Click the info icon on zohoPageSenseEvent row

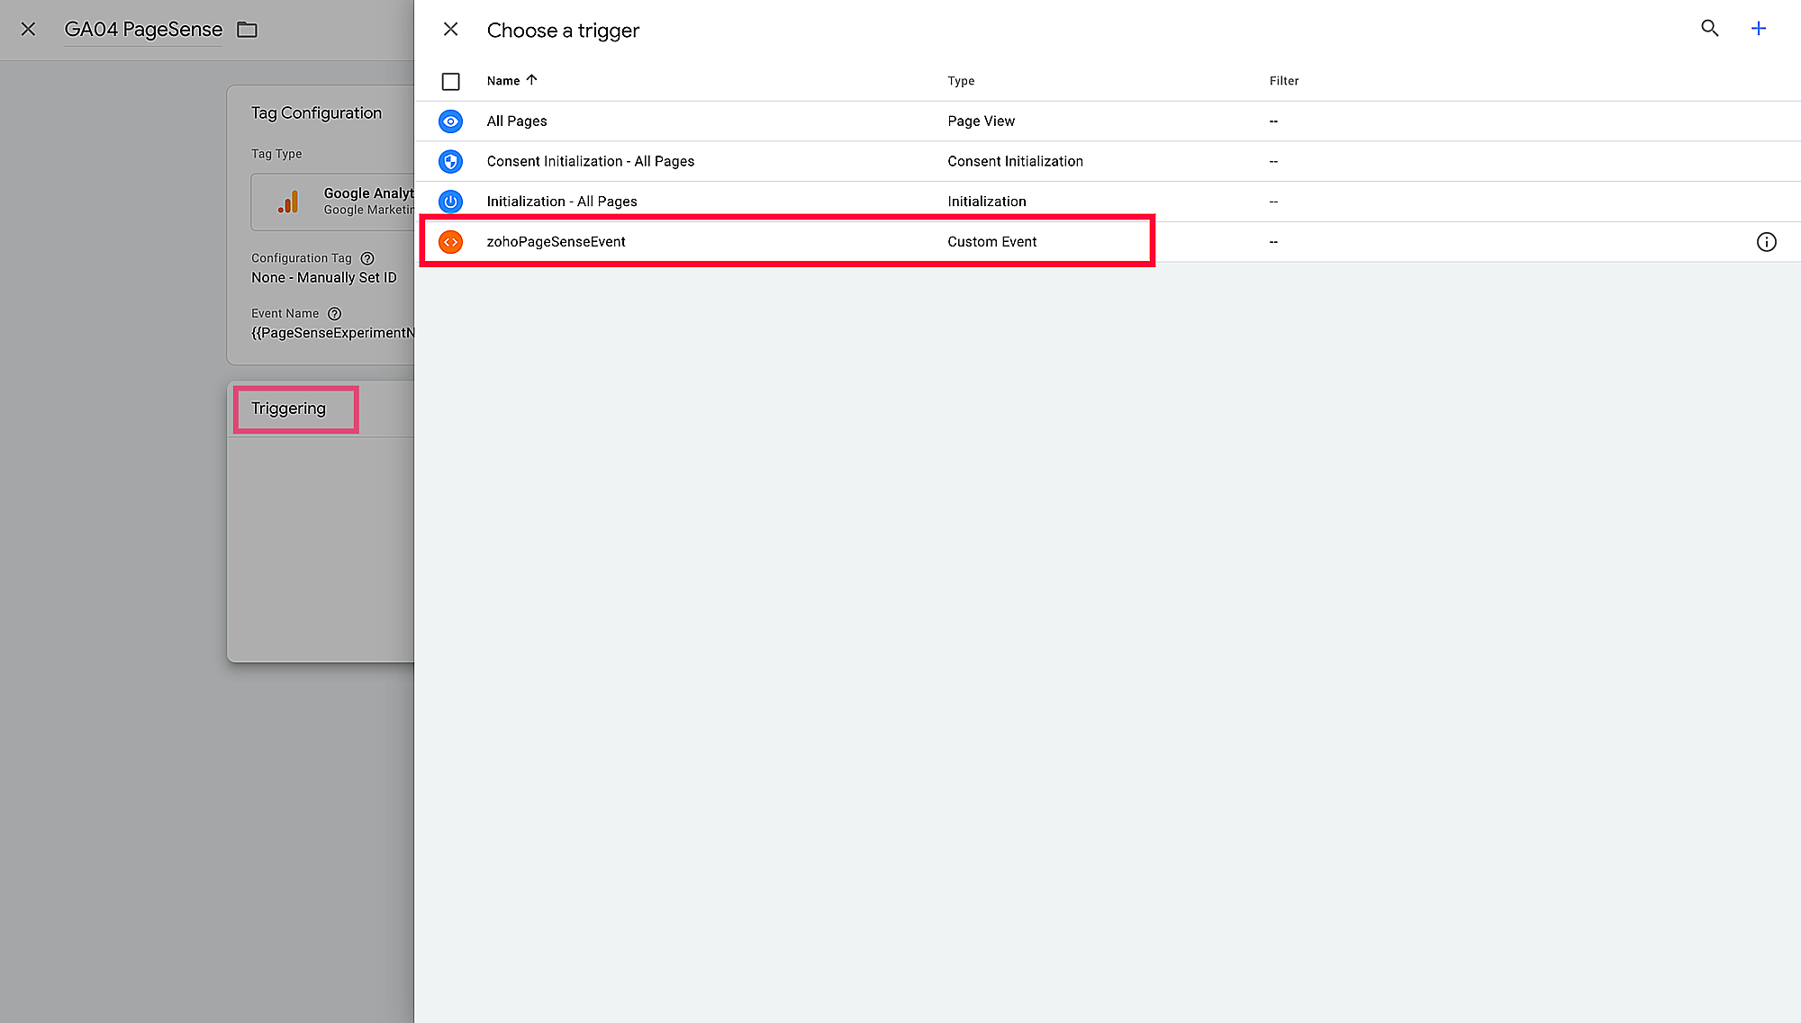pos(1766,242)
